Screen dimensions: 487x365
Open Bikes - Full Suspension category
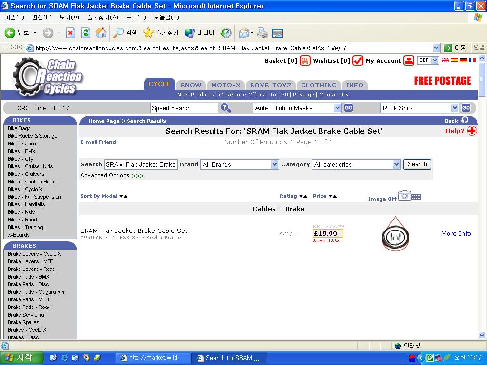[34, 197]
